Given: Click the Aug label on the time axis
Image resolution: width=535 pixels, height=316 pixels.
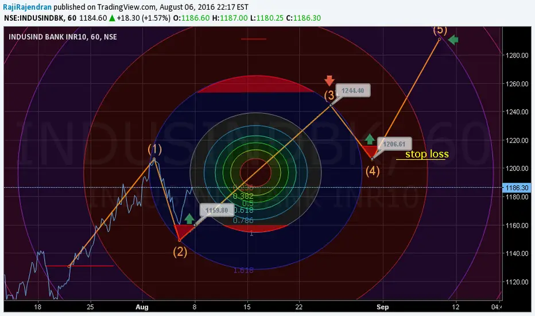Looking at the screenshot, I should (x=142, y=307).
